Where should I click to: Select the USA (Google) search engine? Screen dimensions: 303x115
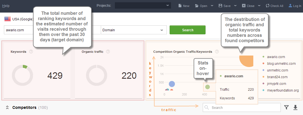(x=23, y=19)
